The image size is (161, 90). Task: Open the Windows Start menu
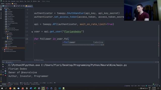2,88
